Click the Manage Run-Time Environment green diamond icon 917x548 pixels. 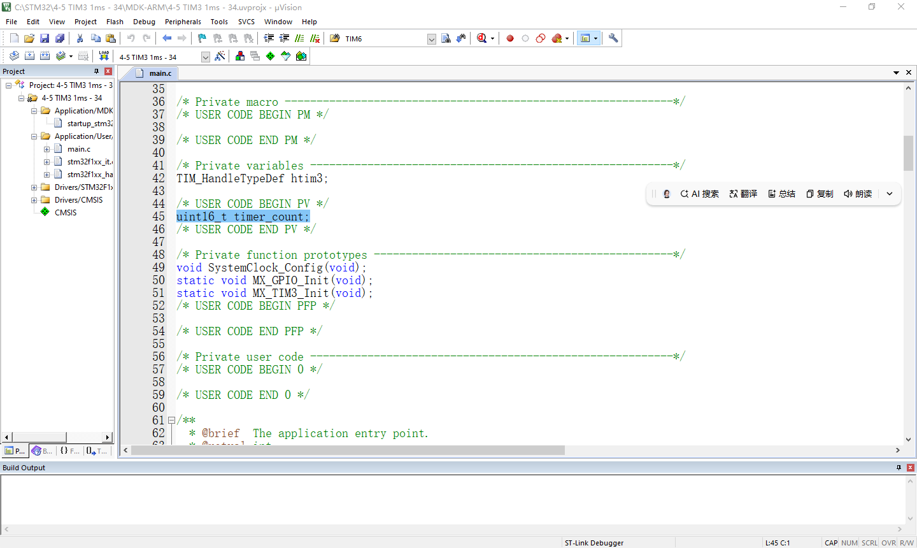271,56
